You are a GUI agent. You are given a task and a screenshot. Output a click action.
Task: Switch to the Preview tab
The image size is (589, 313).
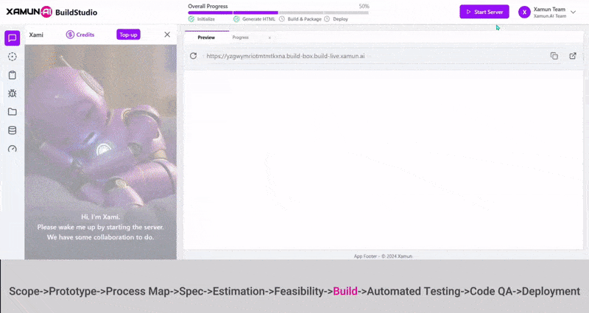[x=206, y=38]
